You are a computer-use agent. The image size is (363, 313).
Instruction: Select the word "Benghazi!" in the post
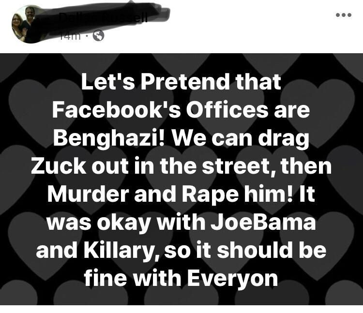point(109,138)
